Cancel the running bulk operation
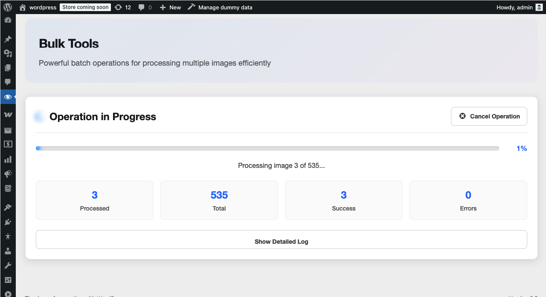This screenshot has width=546, height=297. click(x=489, y=116)
